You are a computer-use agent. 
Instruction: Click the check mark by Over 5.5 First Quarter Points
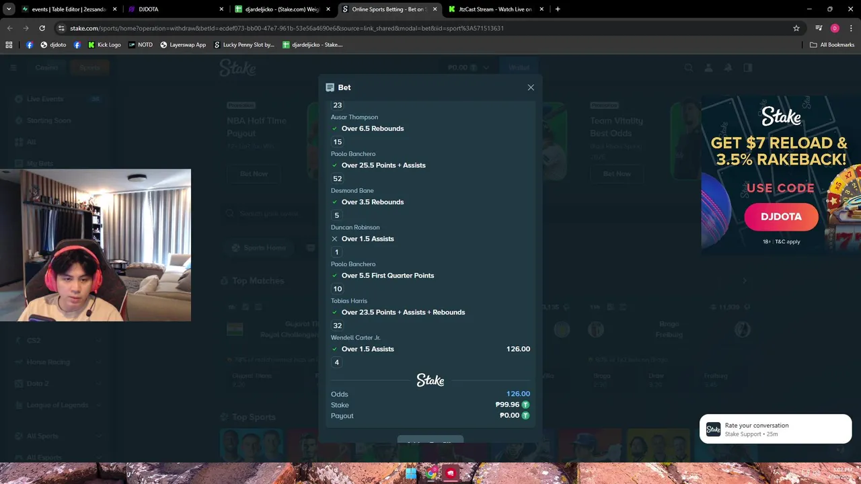334,276
